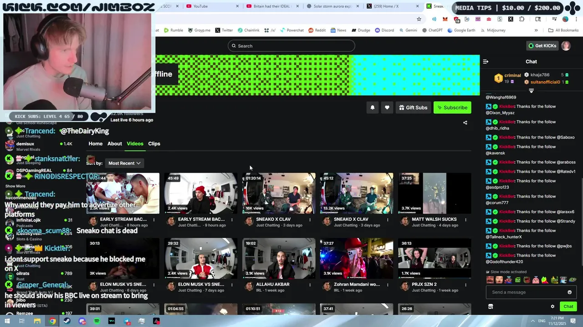Viewport: 583px width, 327px height.
Task: Switch to the Home / X browser tab
Action: pyautogui.click(x=394, y=6)
